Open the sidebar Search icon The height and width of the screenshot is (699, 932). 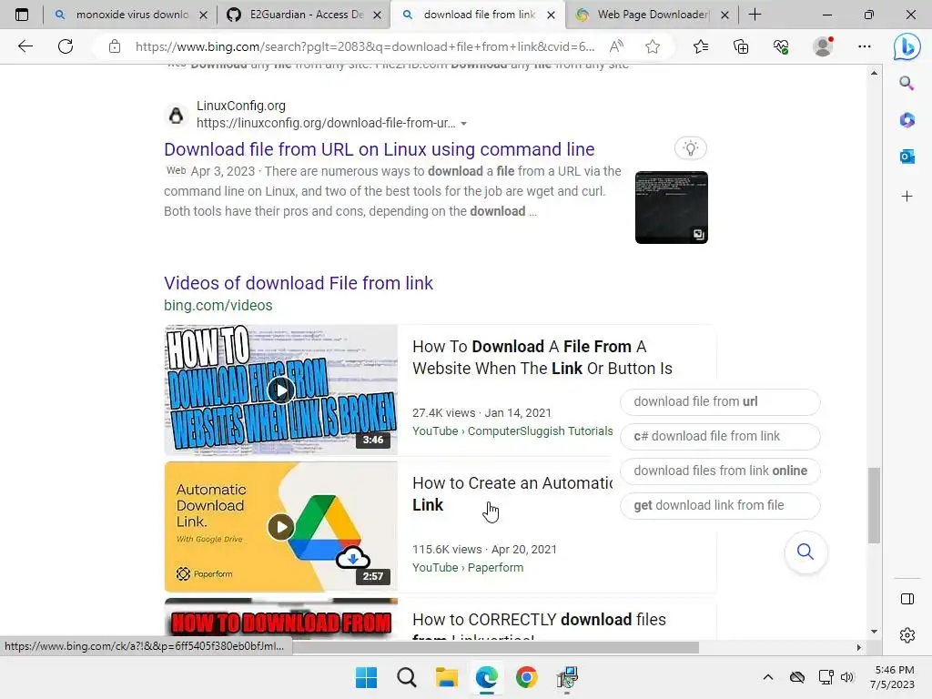tap(907, 83)
